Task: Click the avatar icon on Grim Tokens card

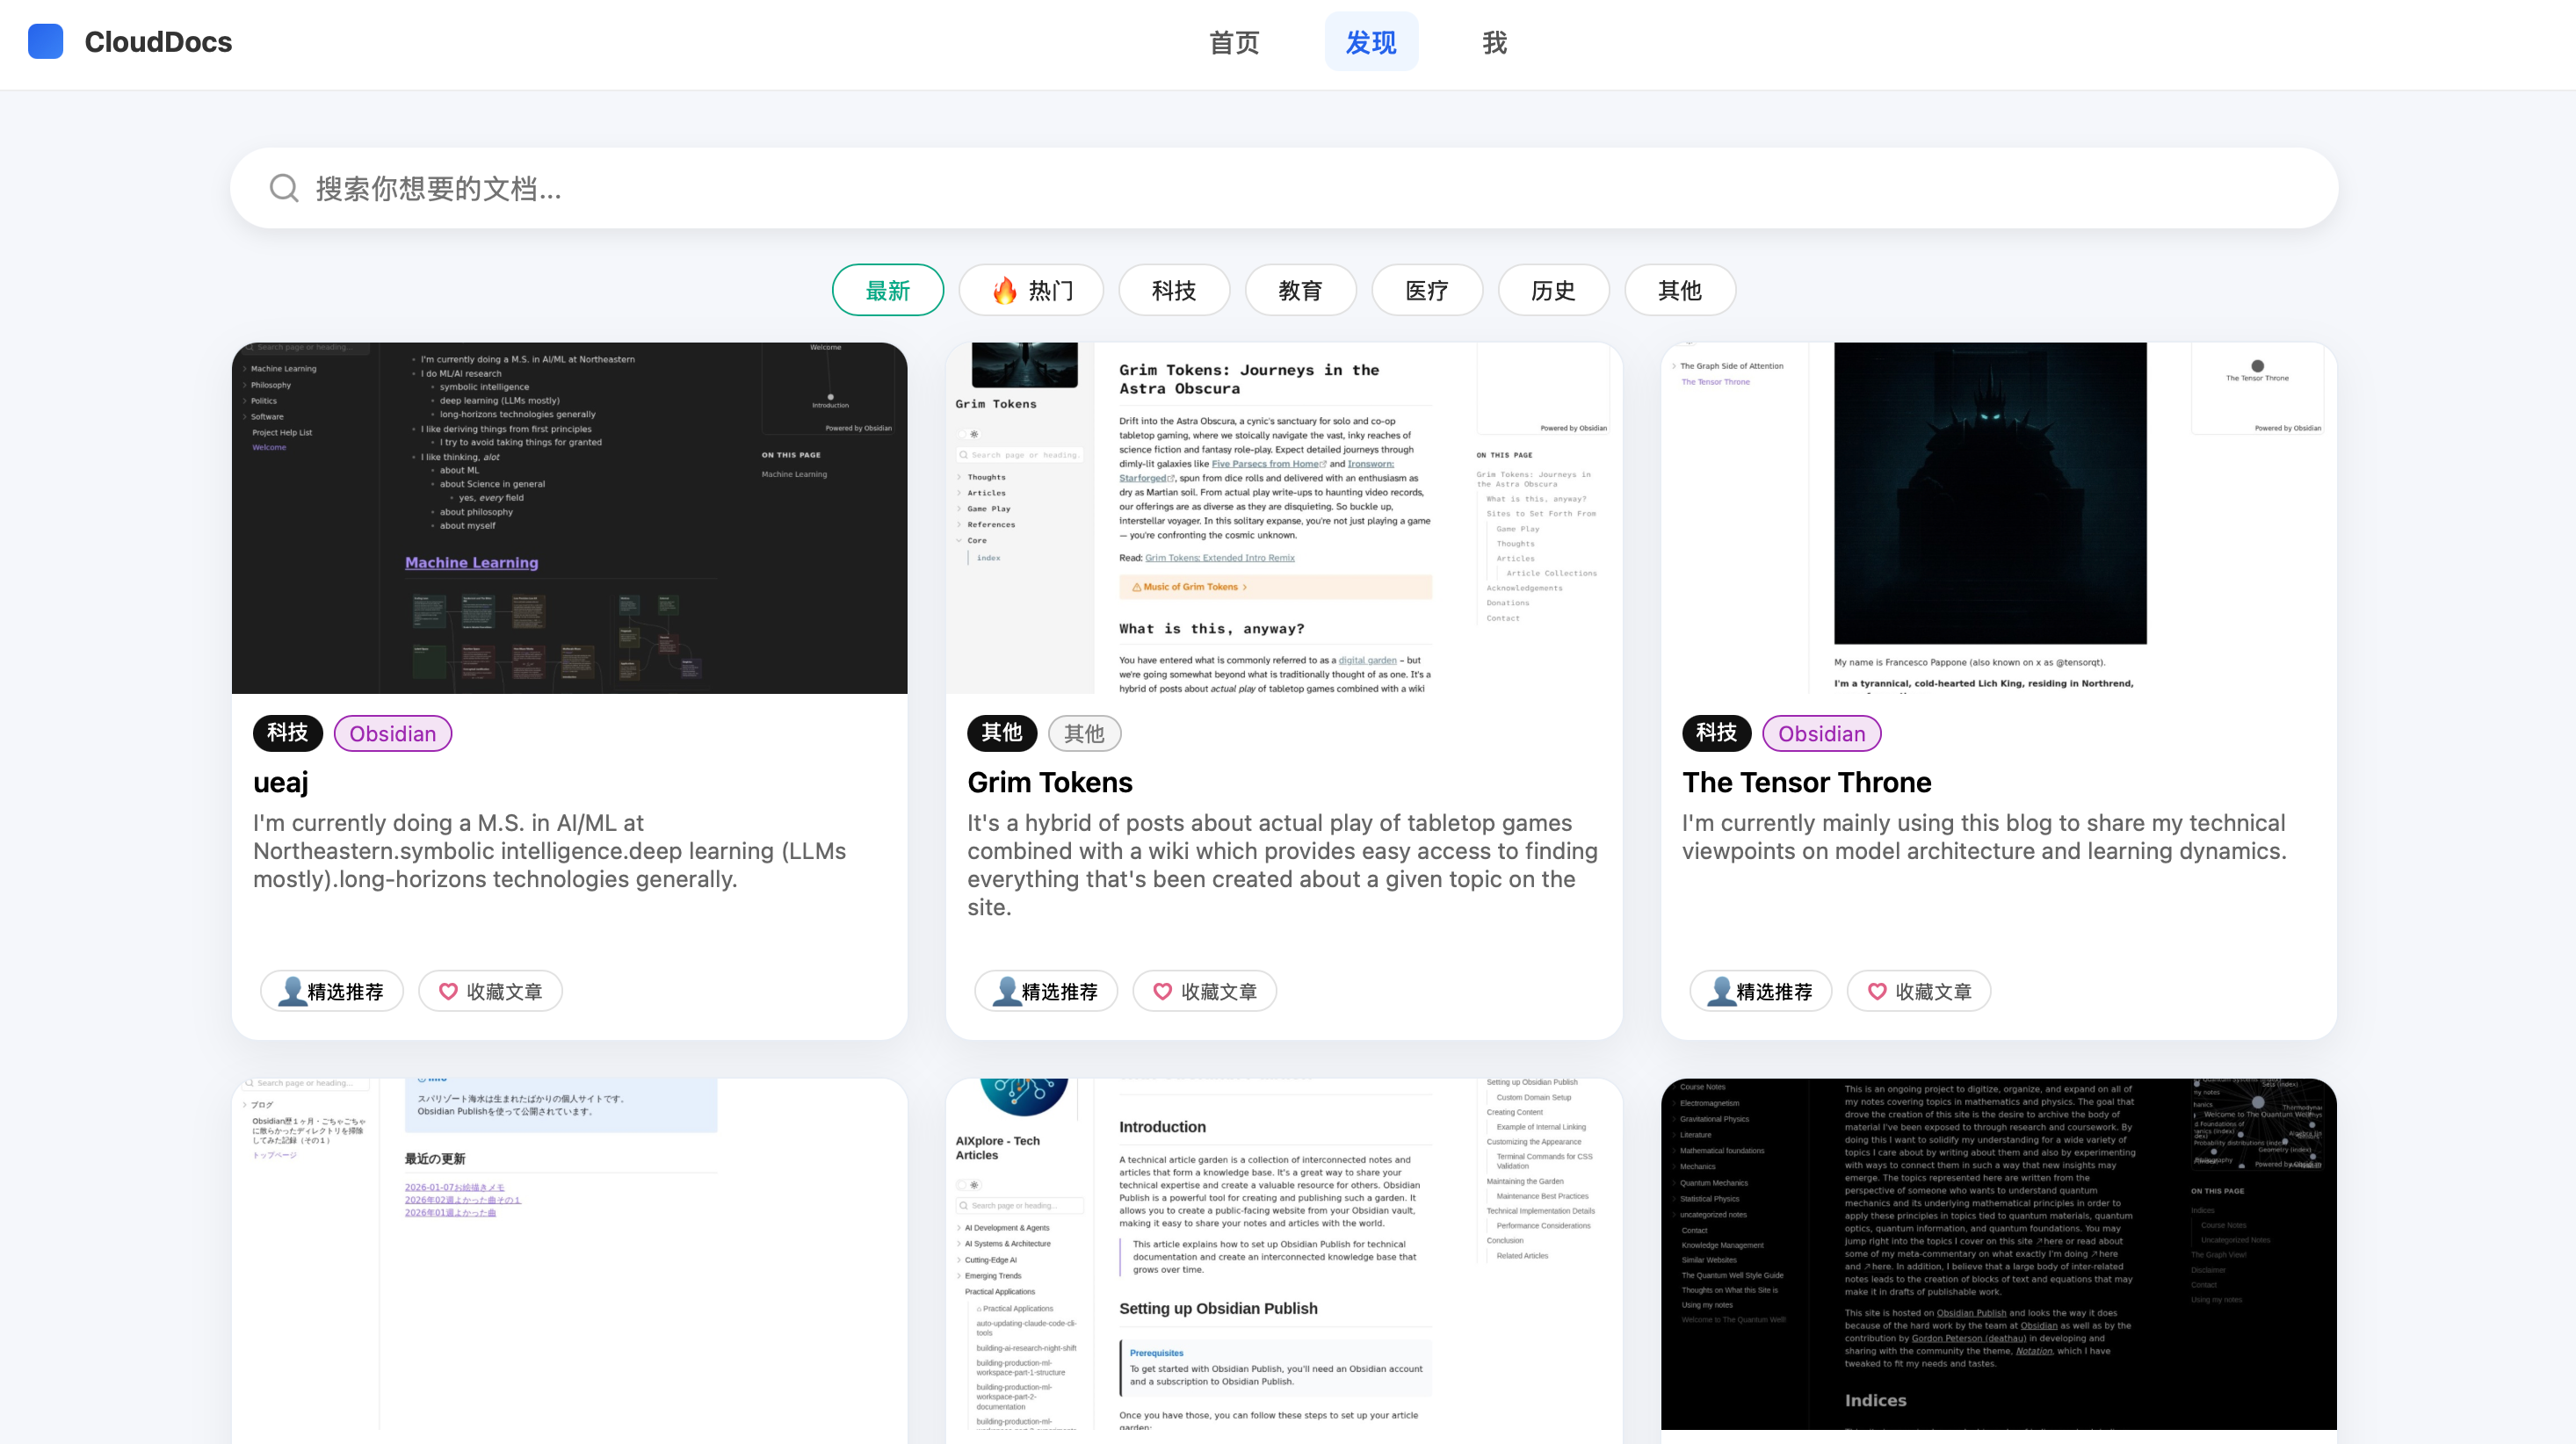Action: (x=1006, y=990)
